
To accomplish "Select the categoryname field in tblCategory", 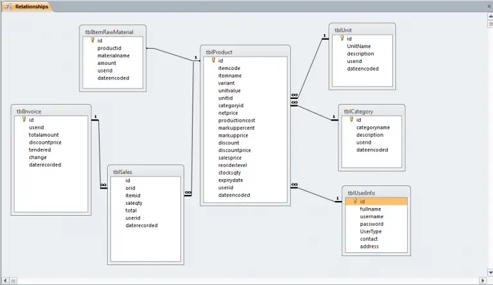I will (374, 127).
